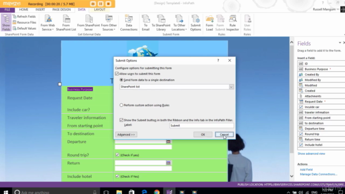Toggle Allow users to submit this form

point(117,74)
